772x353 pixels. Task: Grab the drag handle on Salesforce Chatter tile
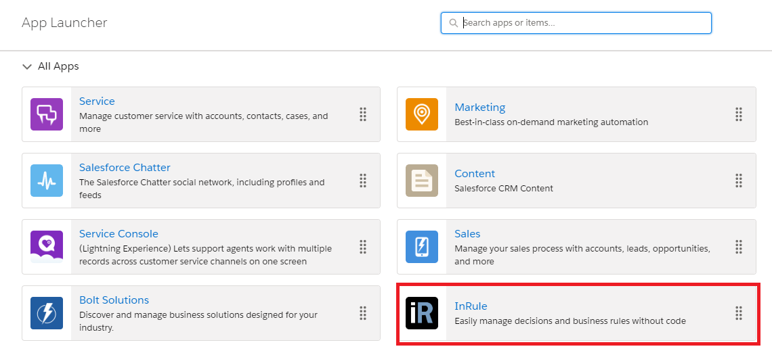[363, 181]
